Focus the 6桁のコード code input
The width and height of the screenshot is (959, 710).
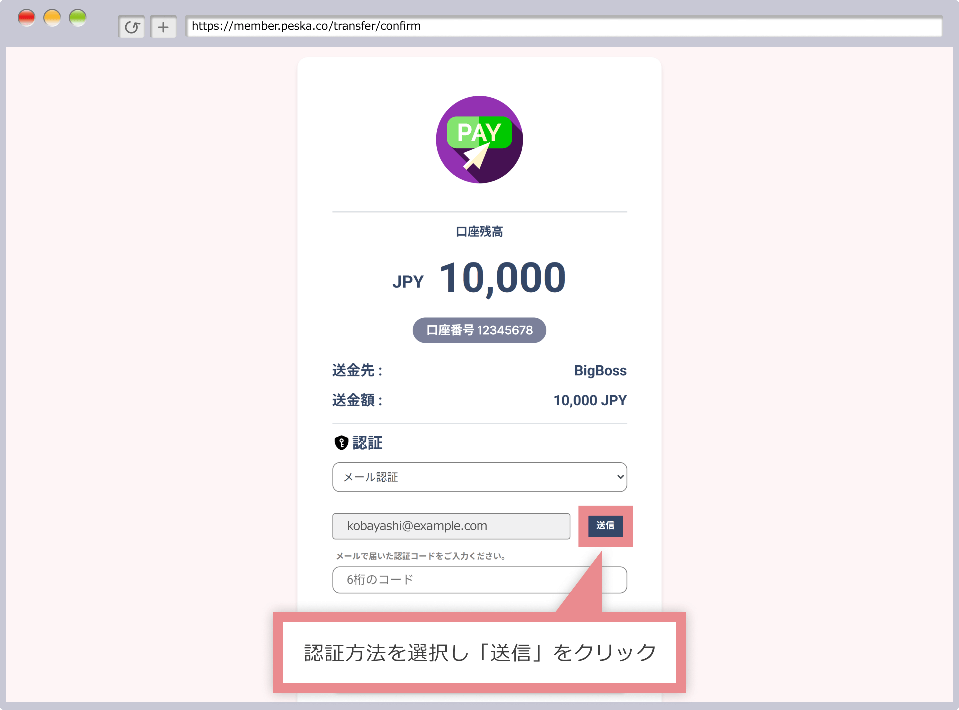[x=450, y=580]
